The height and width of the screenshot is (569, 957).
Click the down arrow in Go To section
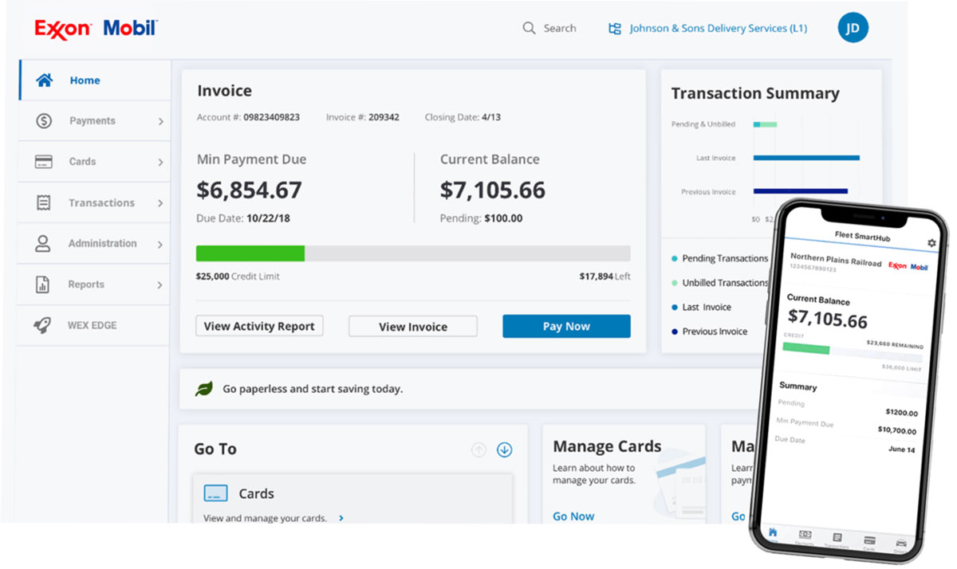pyautogui.click(x=504, y=449)
